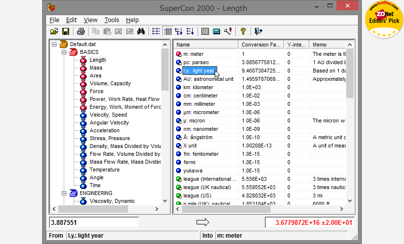Open the View menu
This screenshot has width=404, height=244.
[90, 20]
